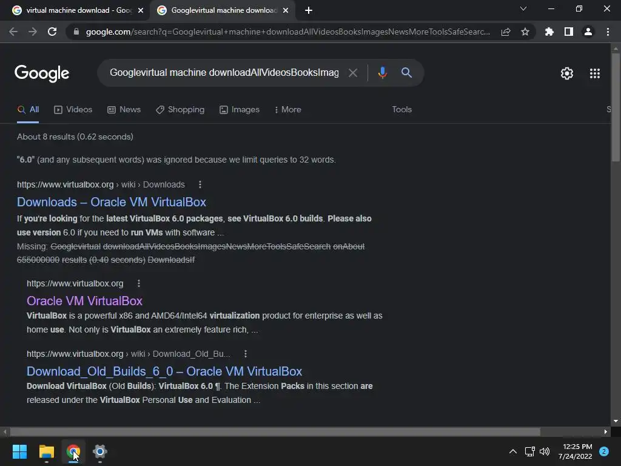Viewport: 621px width, 466px height.
Task: Click the horizontal scrollbar left arrow
Action: coord(5,431)
